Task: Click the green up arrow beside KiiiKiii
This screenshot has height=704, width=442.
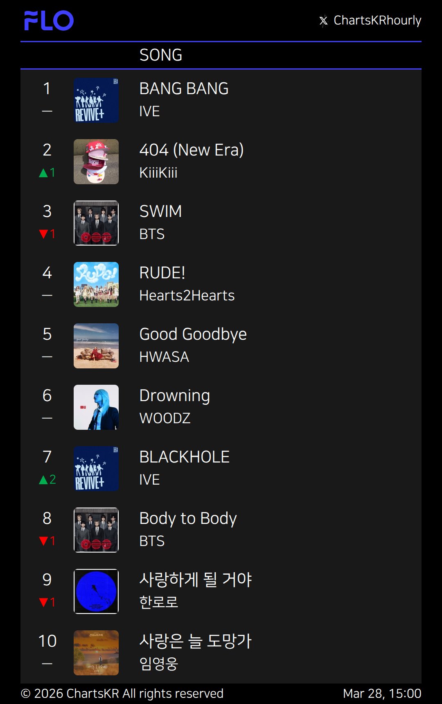Action: pos(43,173)
